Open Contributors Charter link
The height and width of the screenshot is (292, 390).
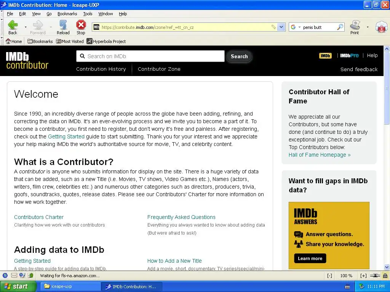click(x=39, y=217)
